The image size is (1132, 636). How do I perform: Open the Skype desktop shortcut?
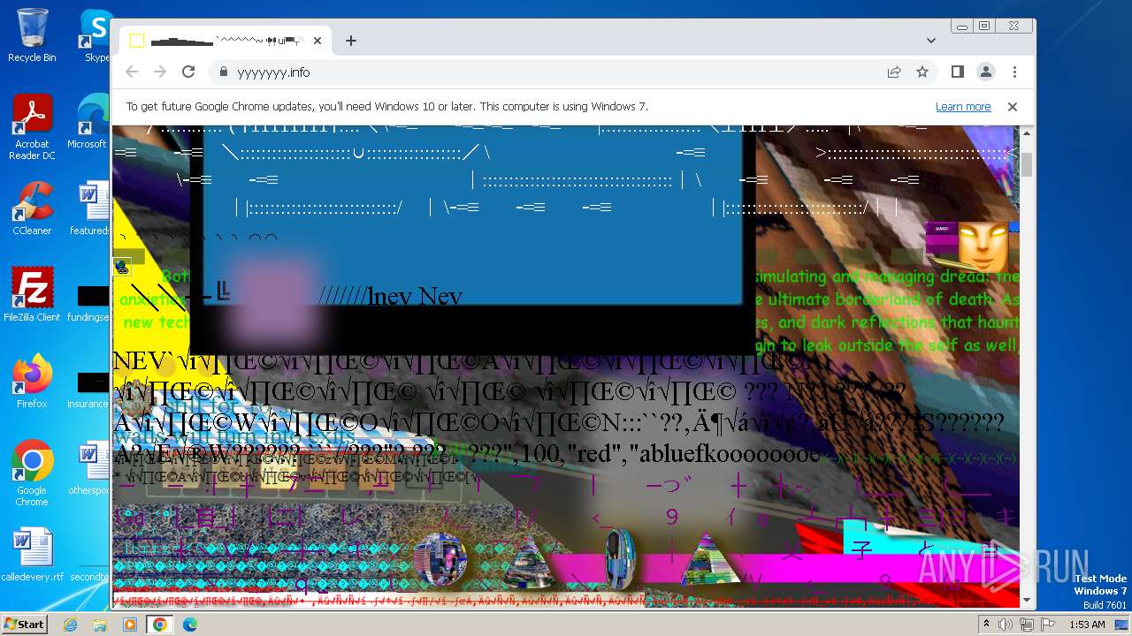[x=96, y=35]
